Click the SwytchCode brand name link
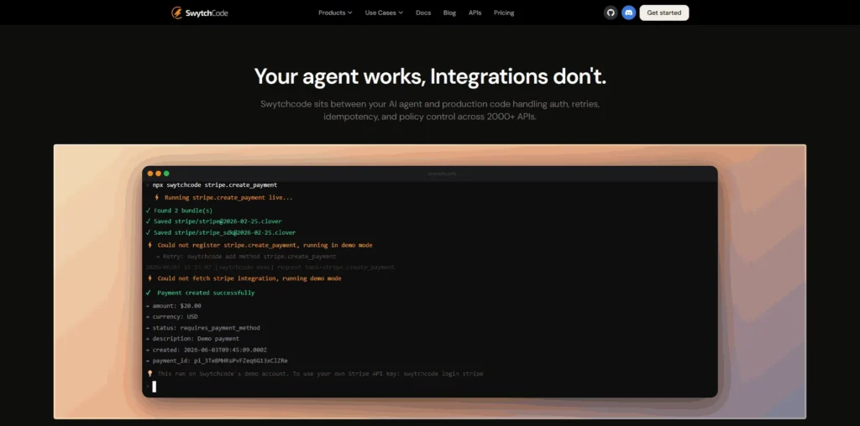 pos(207,13)
